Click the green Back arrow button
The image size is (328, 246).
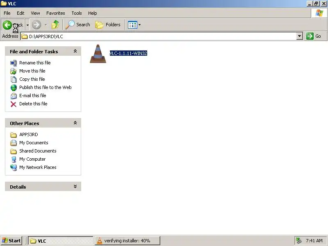pos(7,25)
